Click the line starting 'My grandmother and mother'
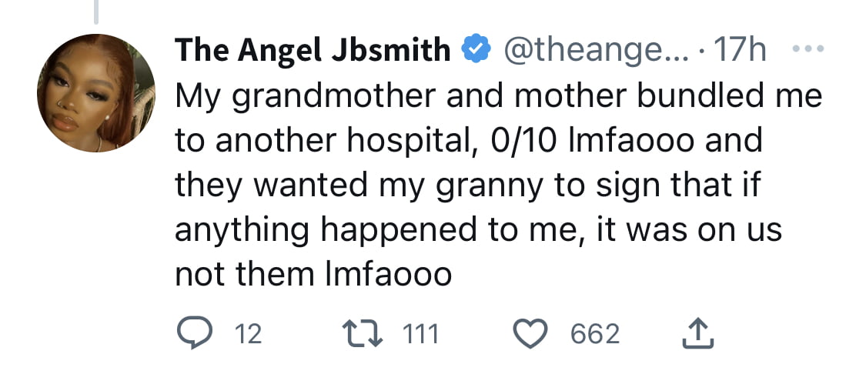The width and height of the screenshot is (866, 381). click(499, 97)
